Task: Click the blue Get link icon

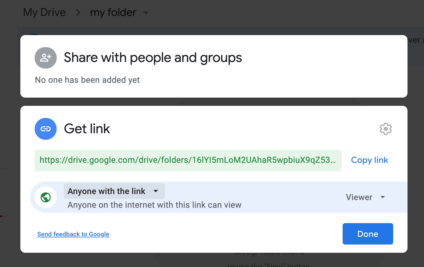Action: [46, 129]
